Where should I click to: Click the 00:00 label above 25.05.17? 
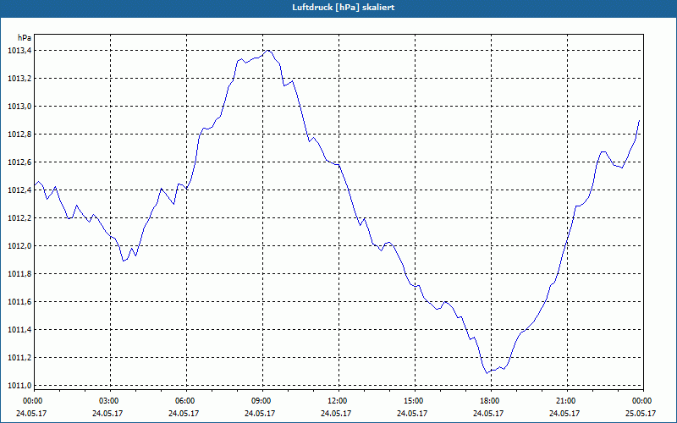click(x=643, y=401)
